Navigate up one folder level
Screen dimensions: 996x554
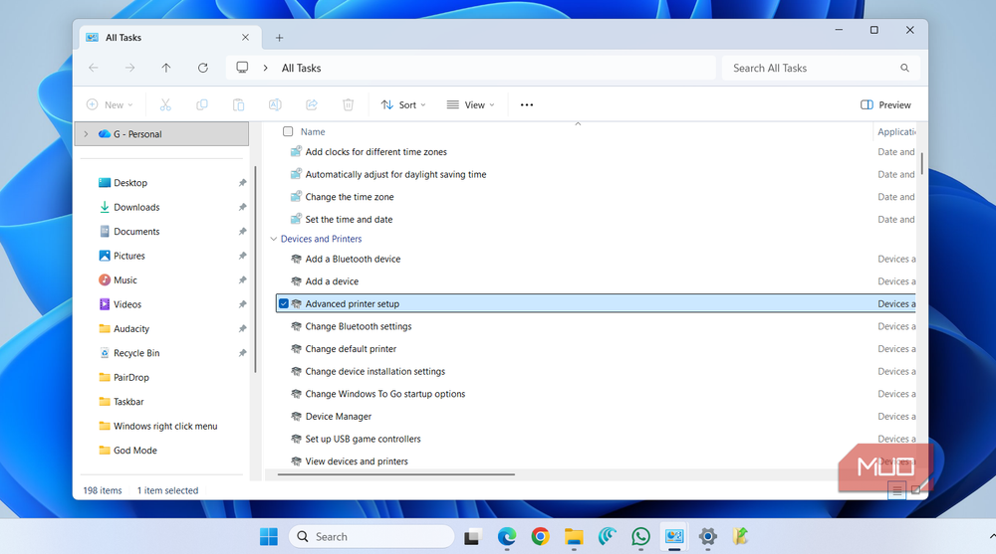(165, 68)
